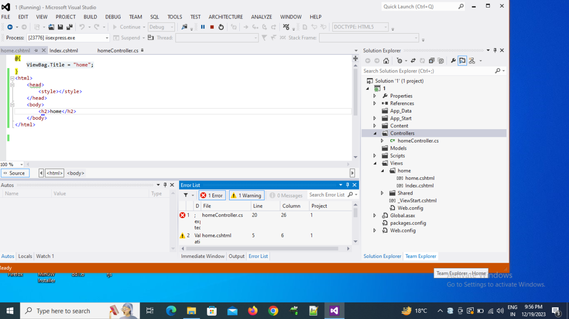Viewport: 569px width, 319px height.
Task: Pause execution with Break All icon
Action: (203, 27)
